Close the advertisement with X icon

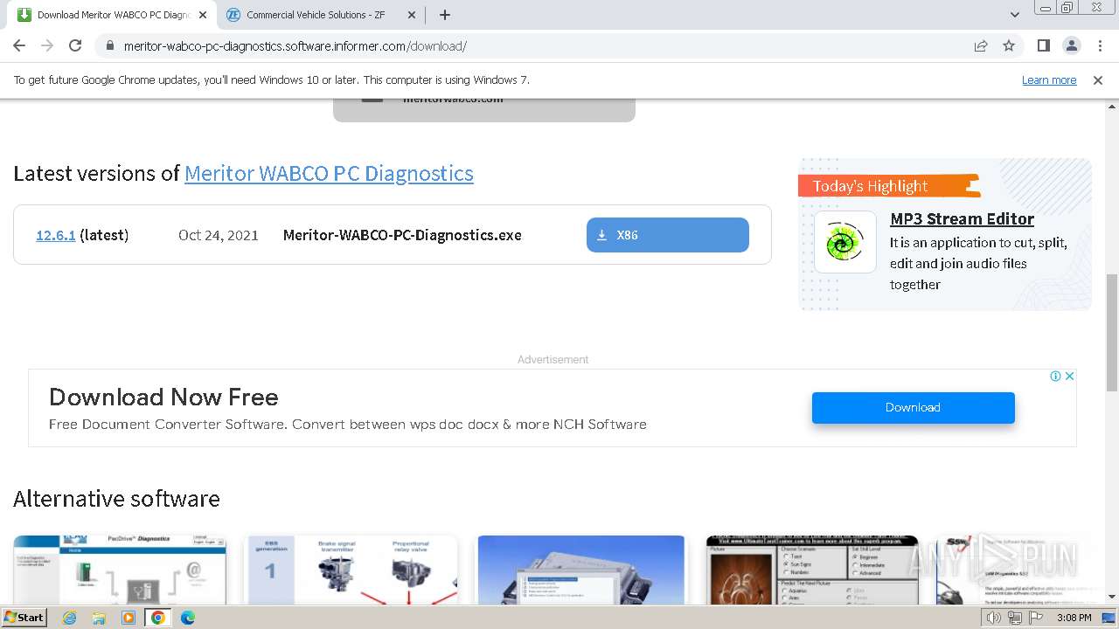[x=1069, y=377]
